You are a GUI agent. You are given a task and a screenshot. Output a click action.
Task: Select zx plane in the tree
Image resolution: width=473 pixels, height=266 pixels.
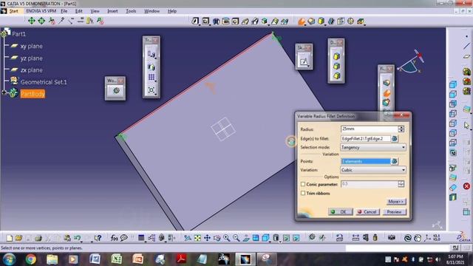click(31, 70)
